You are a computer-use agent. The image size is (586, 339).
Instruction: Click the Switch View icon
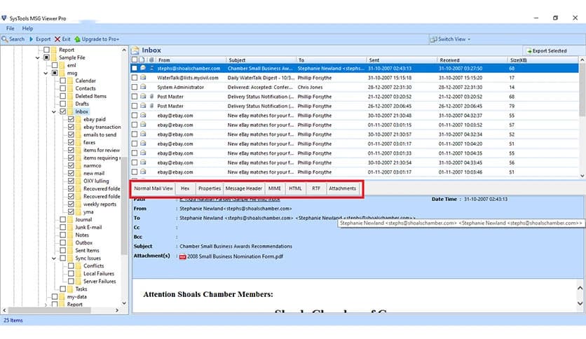point(433,39)
